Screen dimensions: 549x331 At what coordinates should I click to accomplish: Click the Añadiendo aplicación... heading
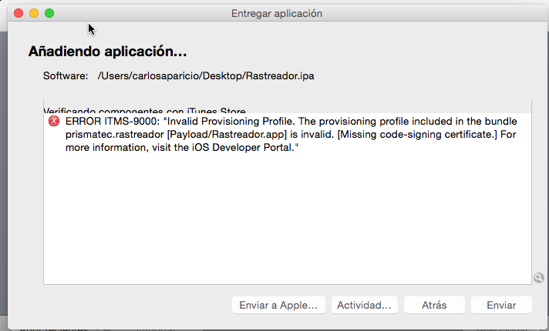[108, 52]
